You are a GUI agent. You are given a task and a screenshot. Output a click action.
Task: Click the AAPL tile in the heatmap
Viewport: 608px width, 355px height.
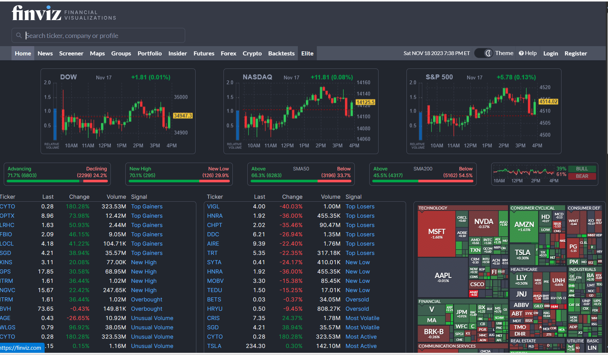coord(443,277)
